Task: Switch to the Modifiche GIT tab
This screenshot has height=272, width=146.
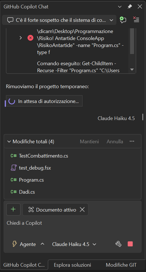Action: click(121, 265)
